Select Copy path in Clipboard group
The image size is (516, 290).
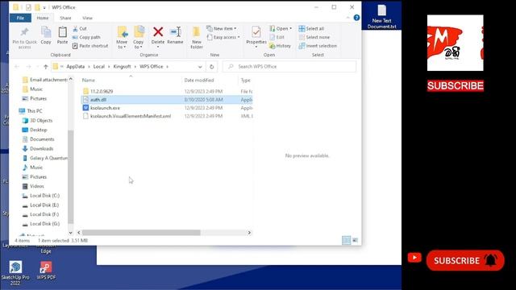[x=86, y=37]
